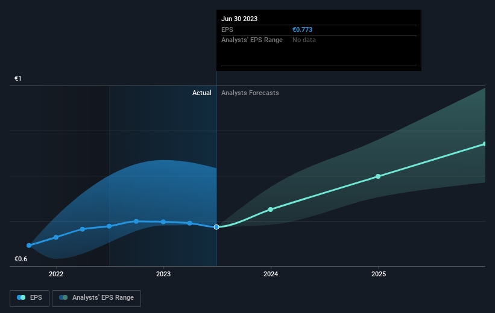
Task: Select the EPS data point for early 2023
Action: click(x=190, y=223)
